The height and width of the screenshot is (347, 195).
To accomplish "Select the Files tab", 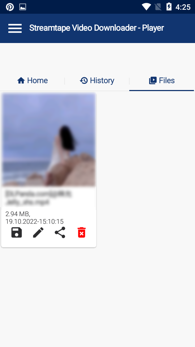I will pyautogui.click(x=162, y=80).
